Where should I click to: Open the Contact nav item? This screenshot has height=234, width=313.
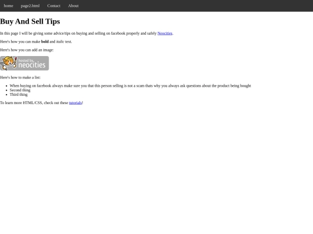click(x=54, y=6)
